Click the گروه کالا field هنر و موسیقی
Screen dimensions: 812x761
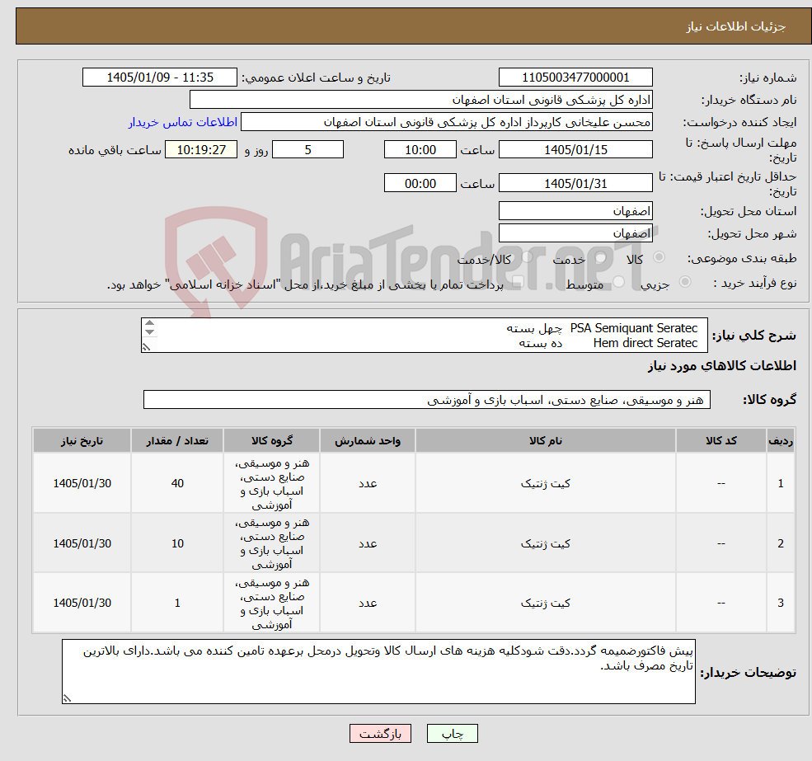point(427,399)
